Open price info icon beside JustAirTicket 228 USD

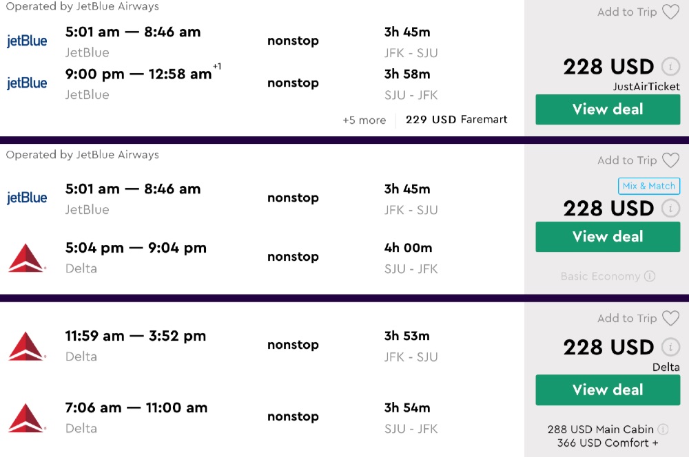click(670, 67)
